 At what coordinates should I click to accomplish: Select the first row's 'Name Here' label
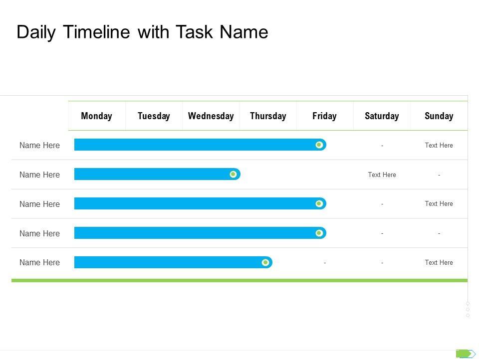(x=39, y=146)
